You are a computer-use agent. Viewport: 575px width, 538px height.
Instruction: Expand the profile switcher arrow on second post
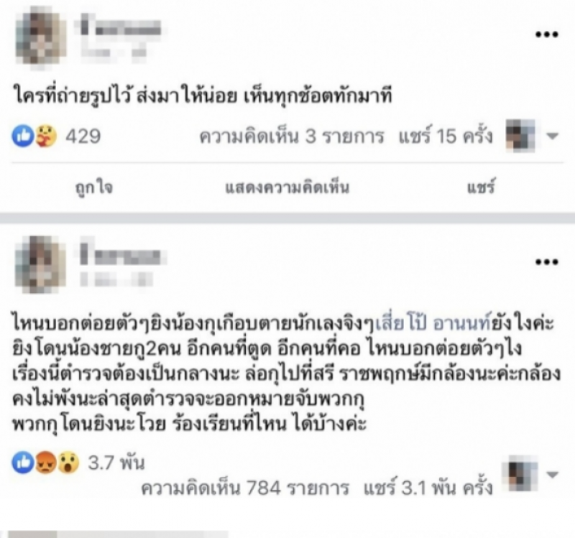point(552,475)
